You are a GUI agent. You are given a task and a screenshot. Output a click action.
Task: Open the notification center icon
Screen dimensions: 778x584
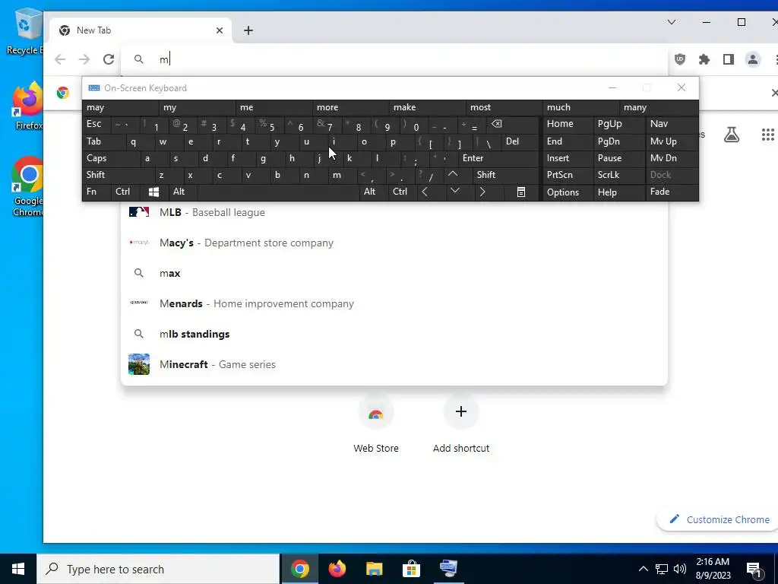click(x=754, y=569)
